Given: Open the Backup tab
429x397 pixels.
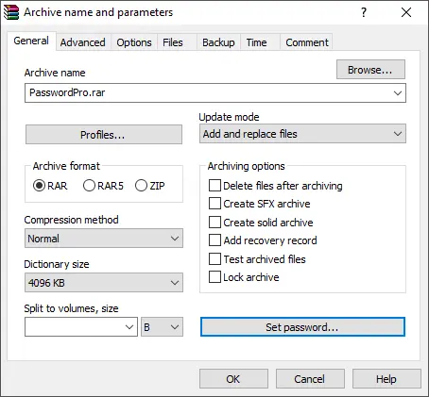Looking at the screenshot, I should tap(218, 42).
